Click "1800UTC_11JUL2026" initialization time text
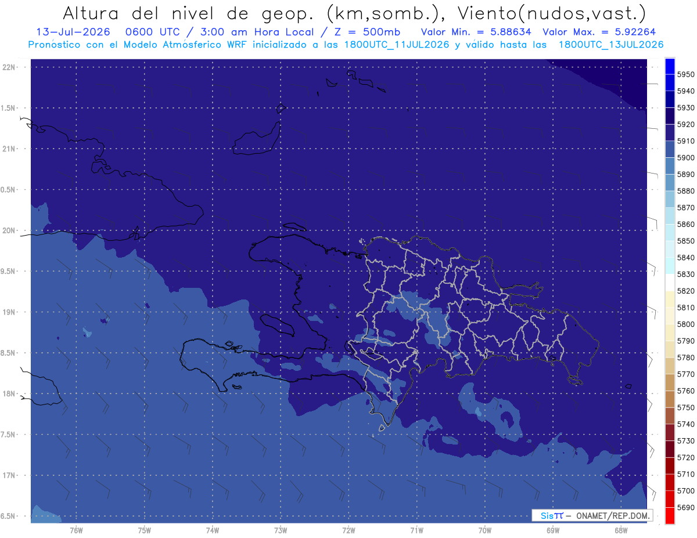The height and width of the screenshot is (538, 697). point(397,45)
